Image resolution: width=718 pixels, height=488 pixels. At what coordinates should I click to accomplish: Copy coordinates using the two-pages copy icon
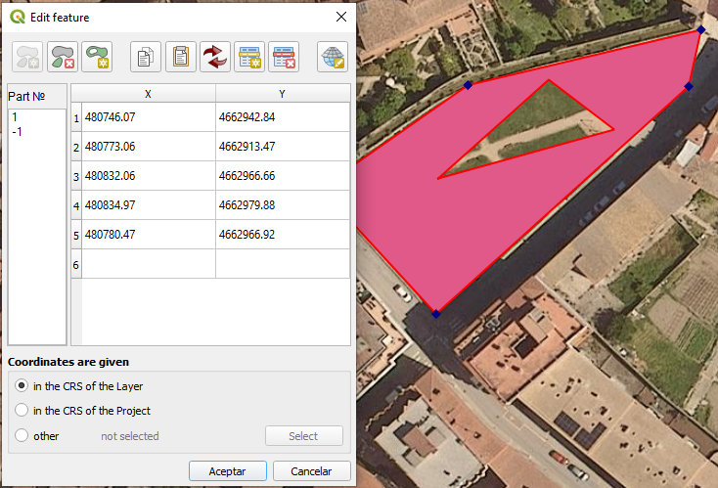click(x=146, y=57)
